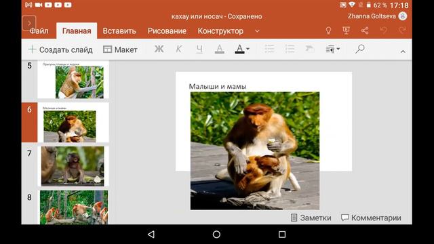The image size is (434, 244).
Task: Apply the font color A
Action: pos(239,49)
